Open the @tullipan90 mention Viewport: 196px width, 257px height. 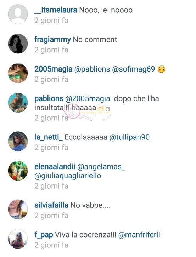tap(129, 137)
